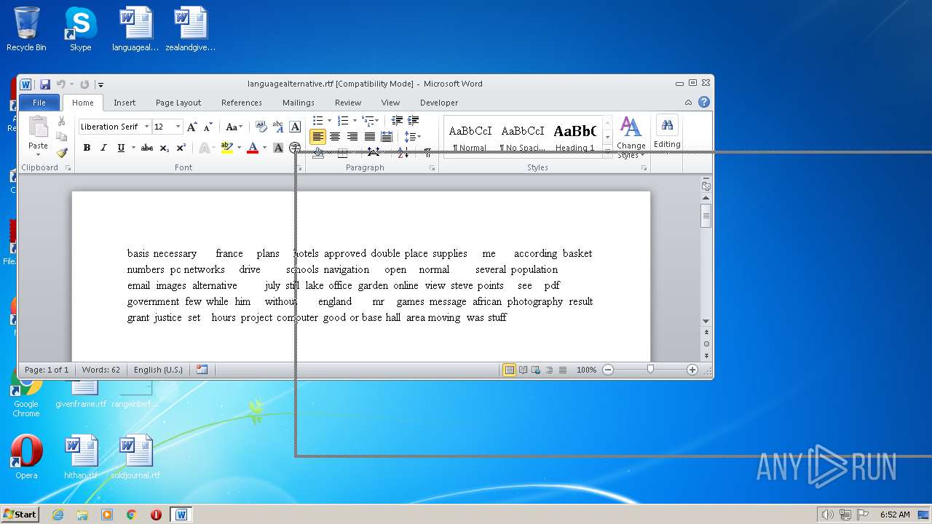This screenshot has width=932, height=524.
Task: Align paragraph text to the right
Action: tap(352, 137)
